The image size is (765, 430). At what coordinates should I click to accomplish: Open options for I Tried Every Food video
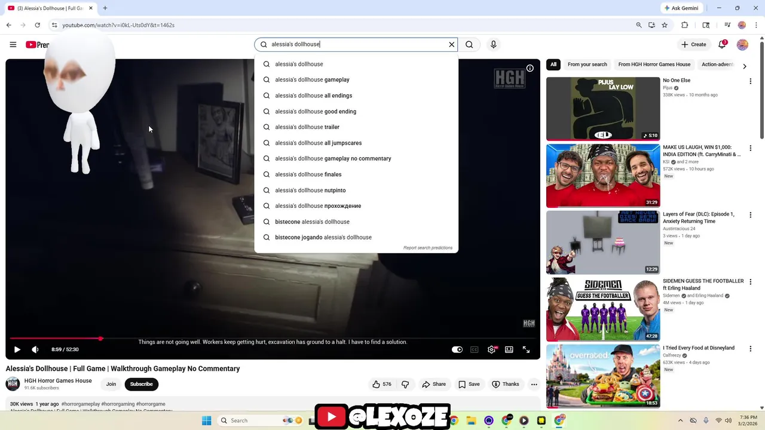[751, 349]
